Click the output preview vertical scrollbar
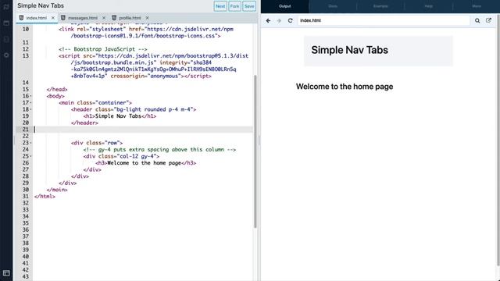 498,140
